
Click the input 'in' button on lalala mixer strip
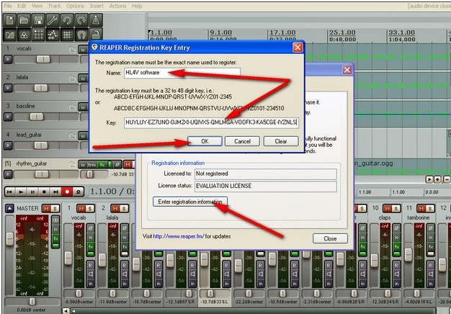[x=125, y=284]
